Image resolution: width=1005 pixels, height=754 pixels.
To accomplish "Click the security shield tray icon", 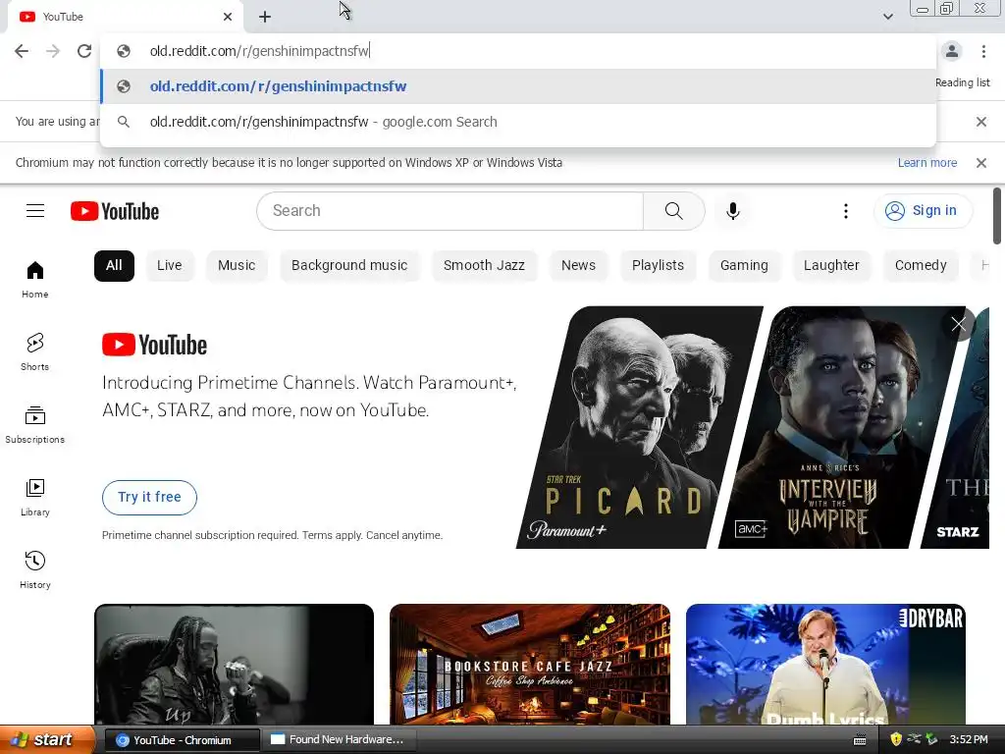I will 895,740.
